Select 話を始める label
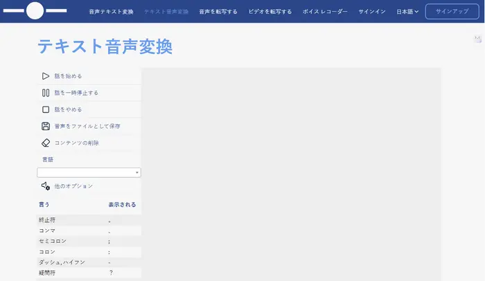Viewport: 485px width, 281px height. click(x=68, y=76)
